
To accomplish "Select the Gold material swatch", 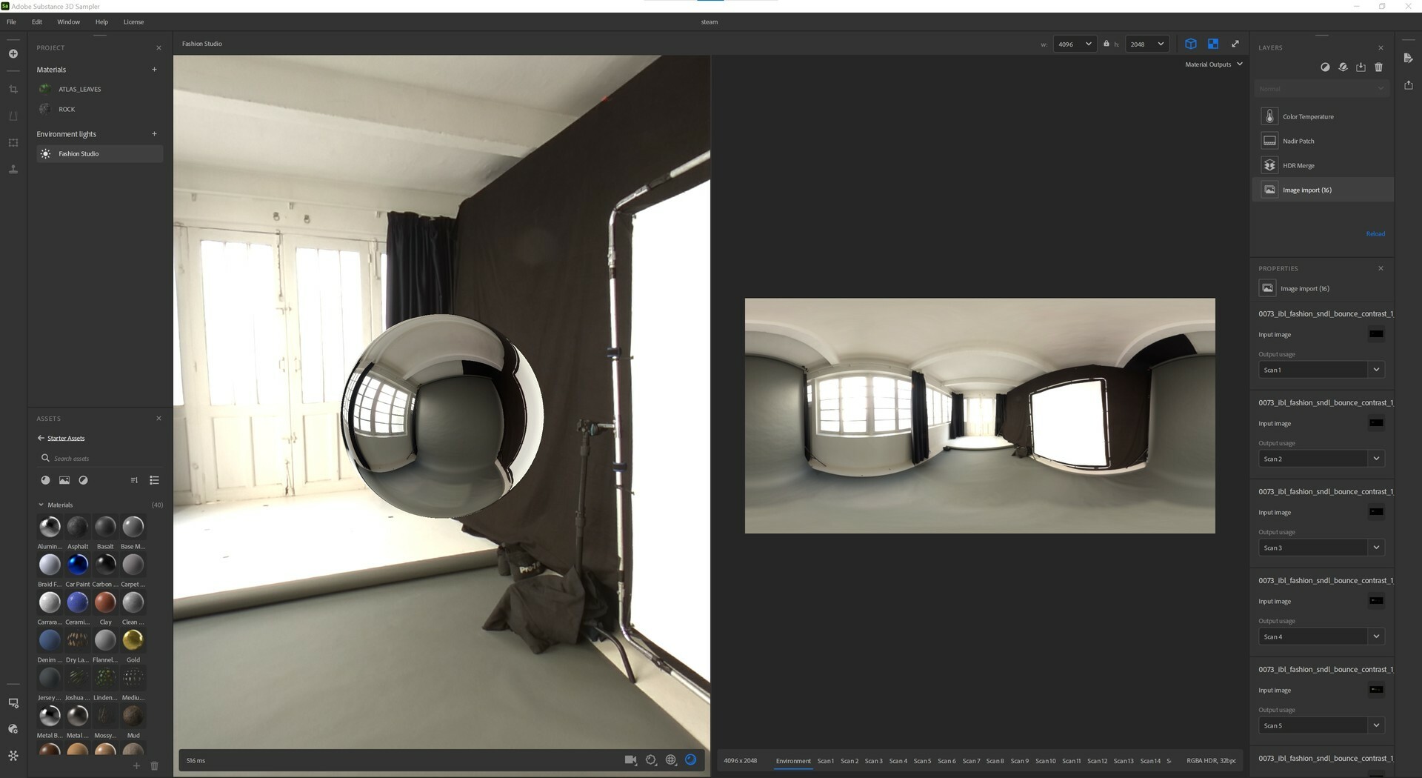I will [133, 639].
